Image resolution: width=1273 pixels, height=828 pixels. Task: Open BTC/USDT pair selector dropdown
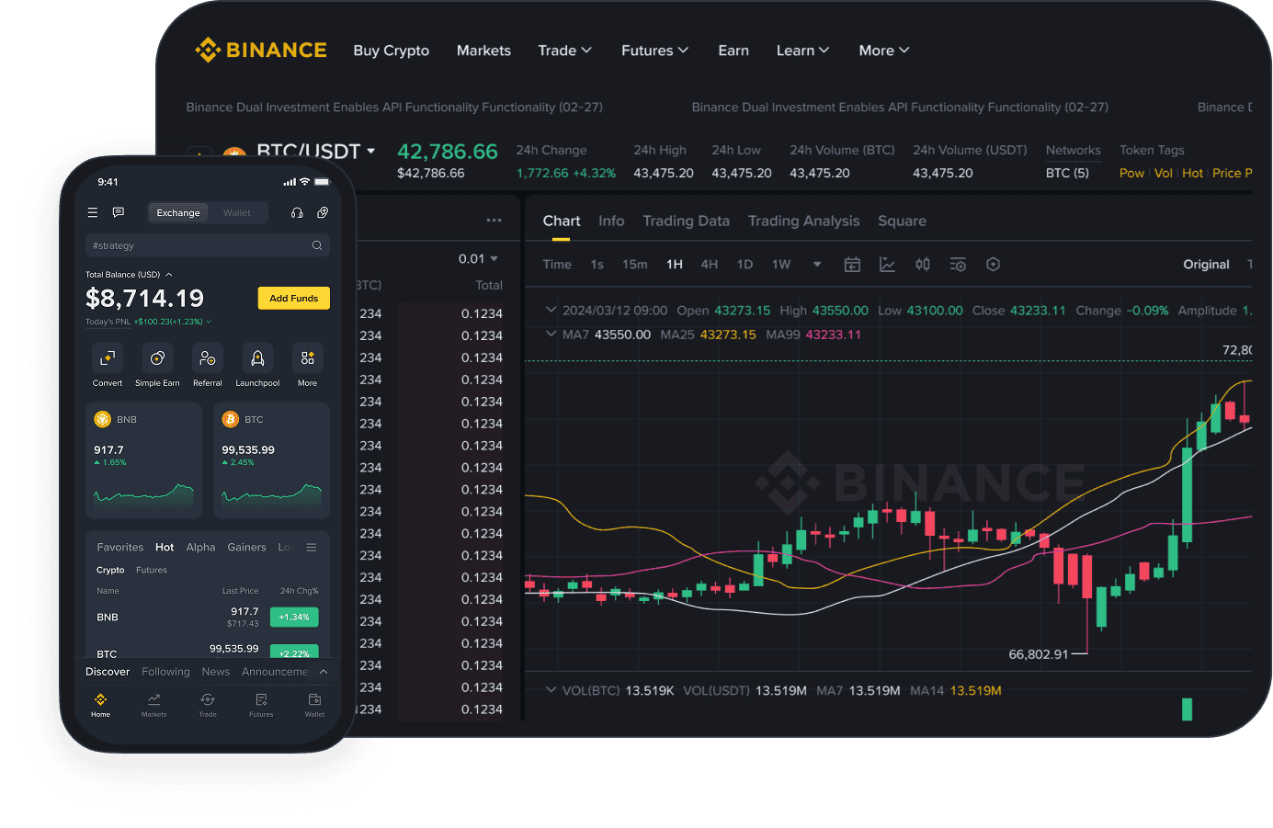(x=371, y=151)
